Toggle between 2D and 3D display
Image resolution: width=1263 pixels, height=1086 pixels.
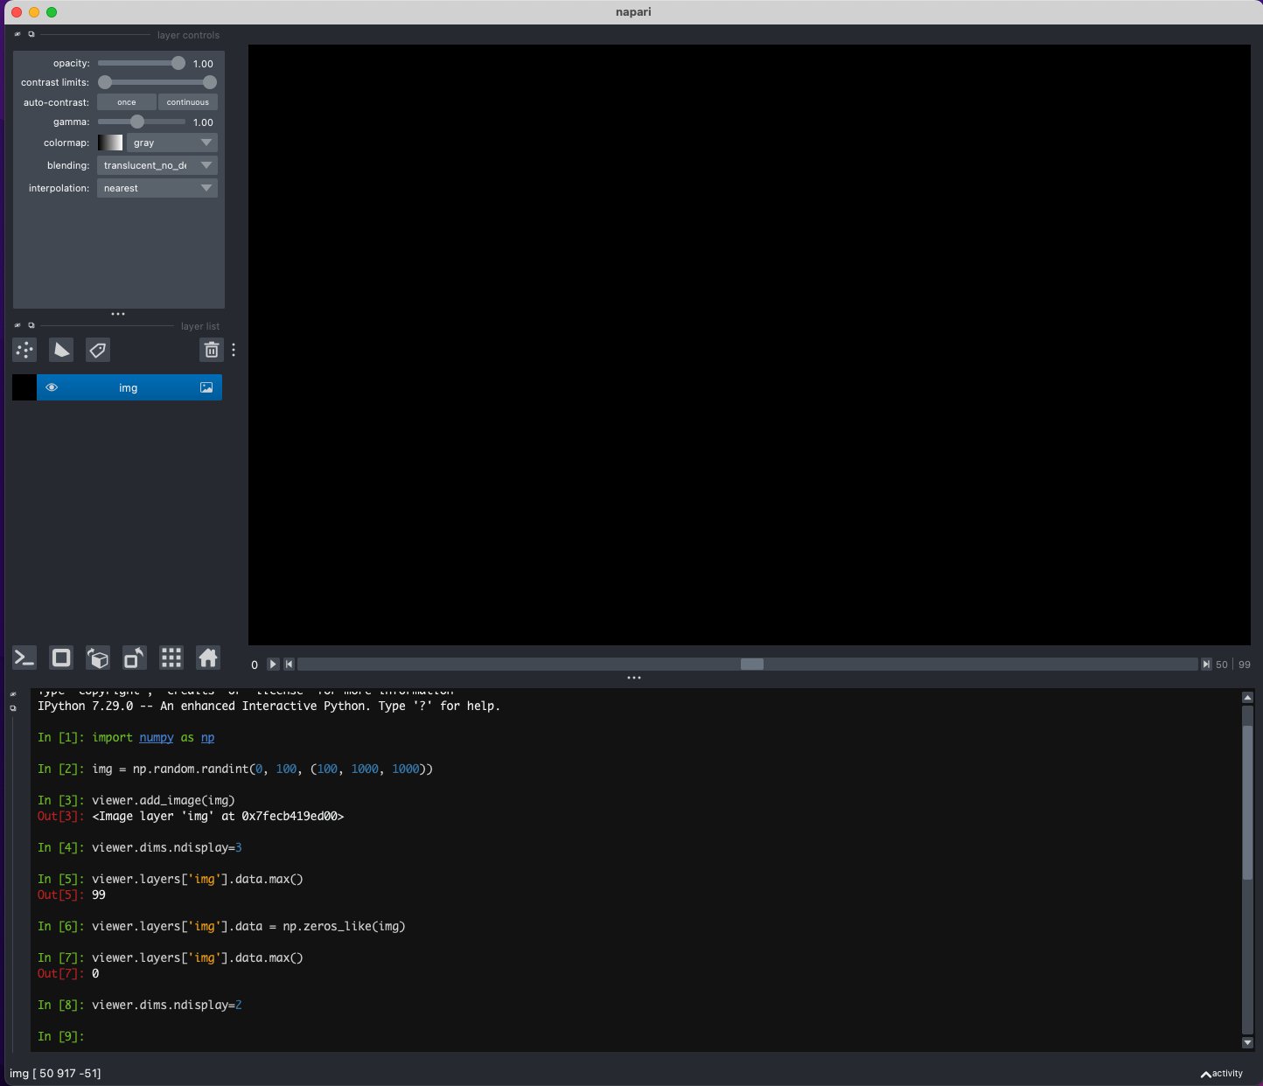click(60, 658)
